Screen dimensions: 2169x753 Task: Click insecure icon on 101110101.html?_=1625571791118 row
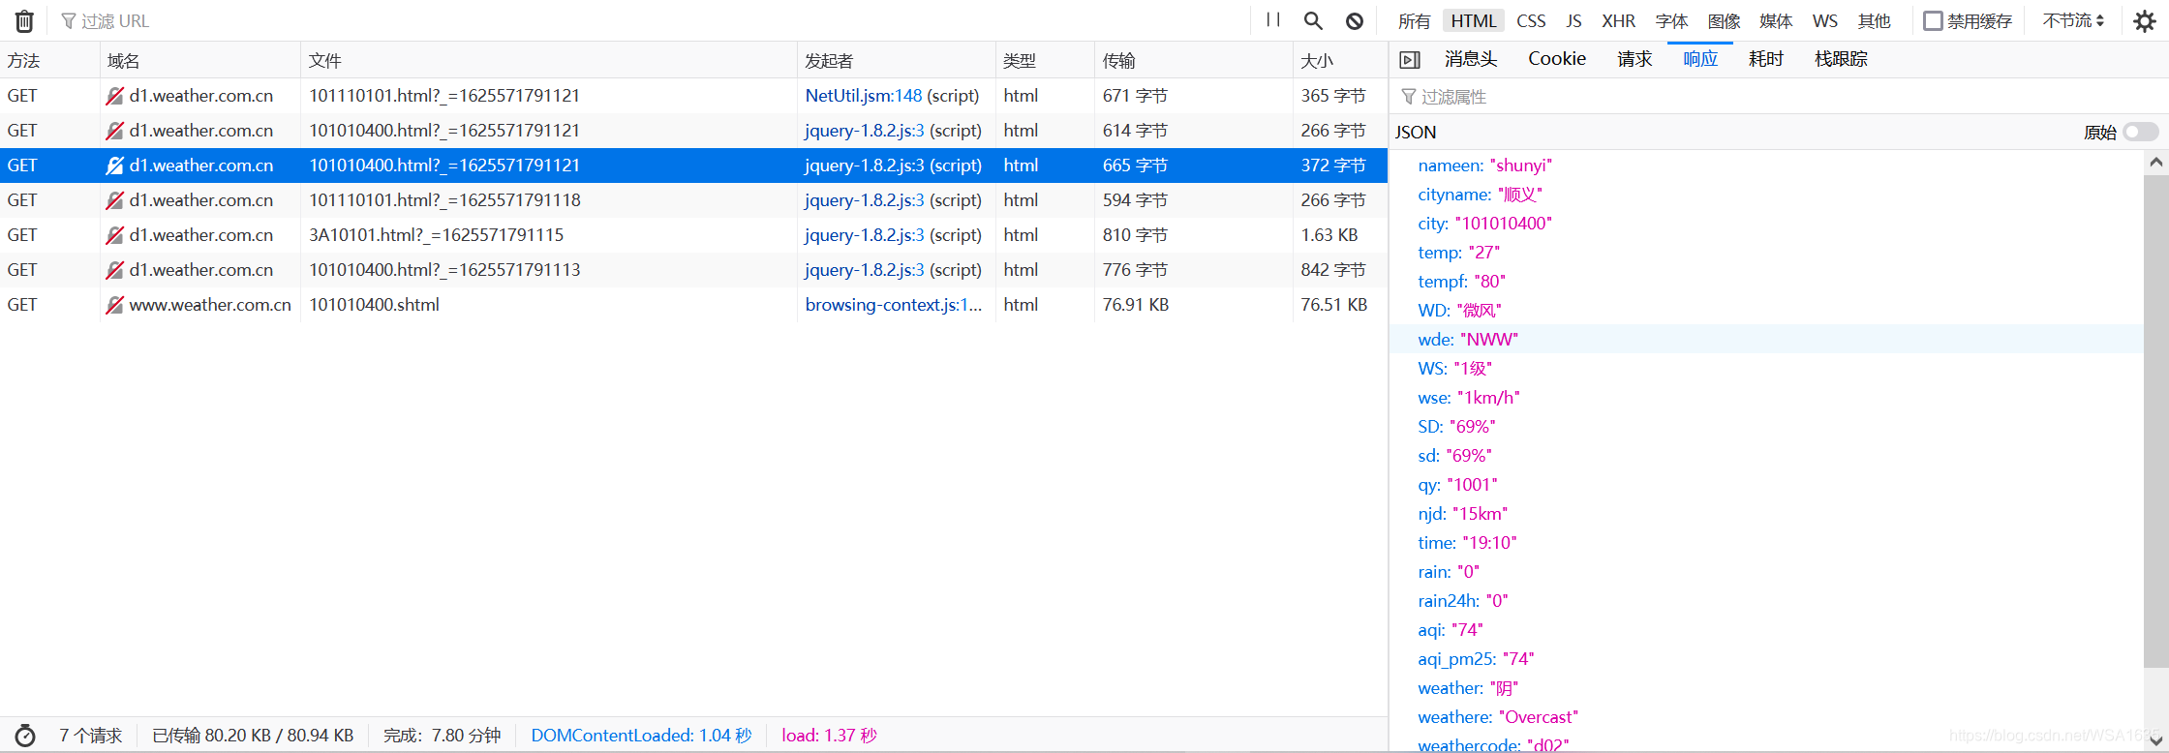point(114,200)
